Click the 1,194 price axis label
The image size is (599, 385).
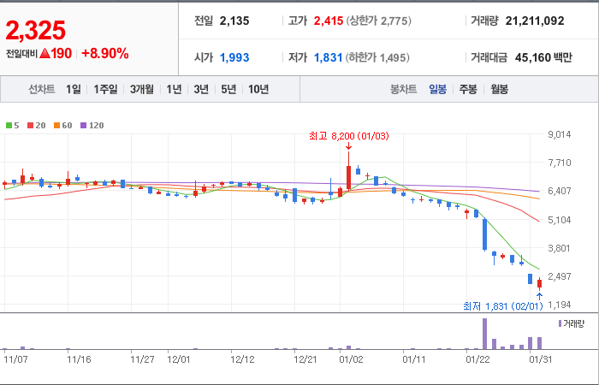tap(560, 305)
